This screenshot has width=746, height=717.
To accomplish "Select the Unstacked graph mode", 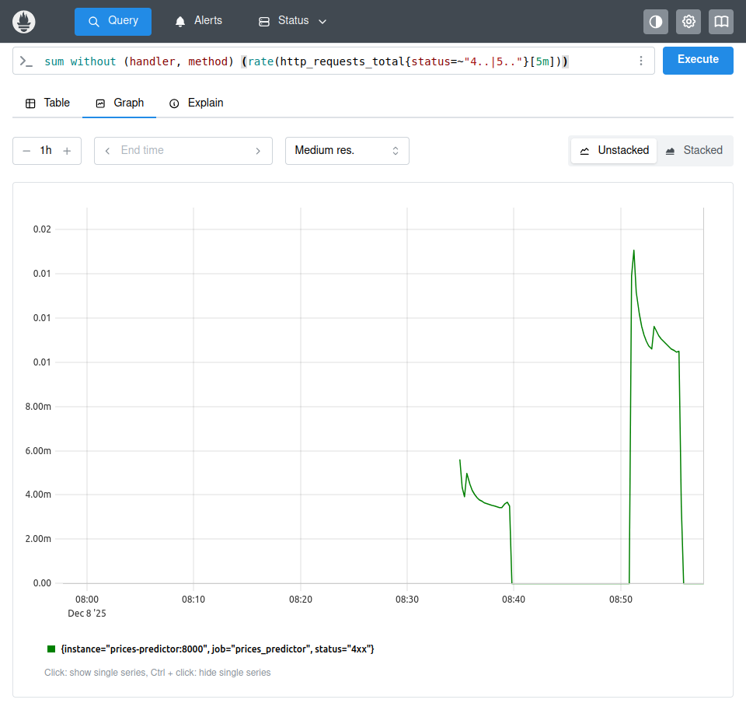I will click(x=614, y=151).
